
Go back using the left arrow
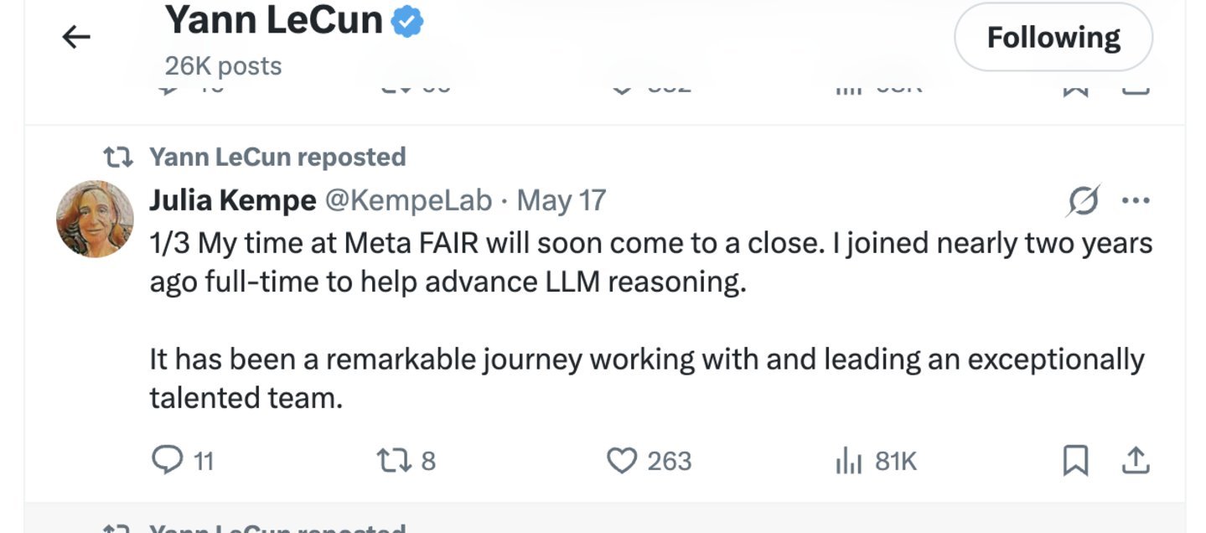tap(76, 37)
